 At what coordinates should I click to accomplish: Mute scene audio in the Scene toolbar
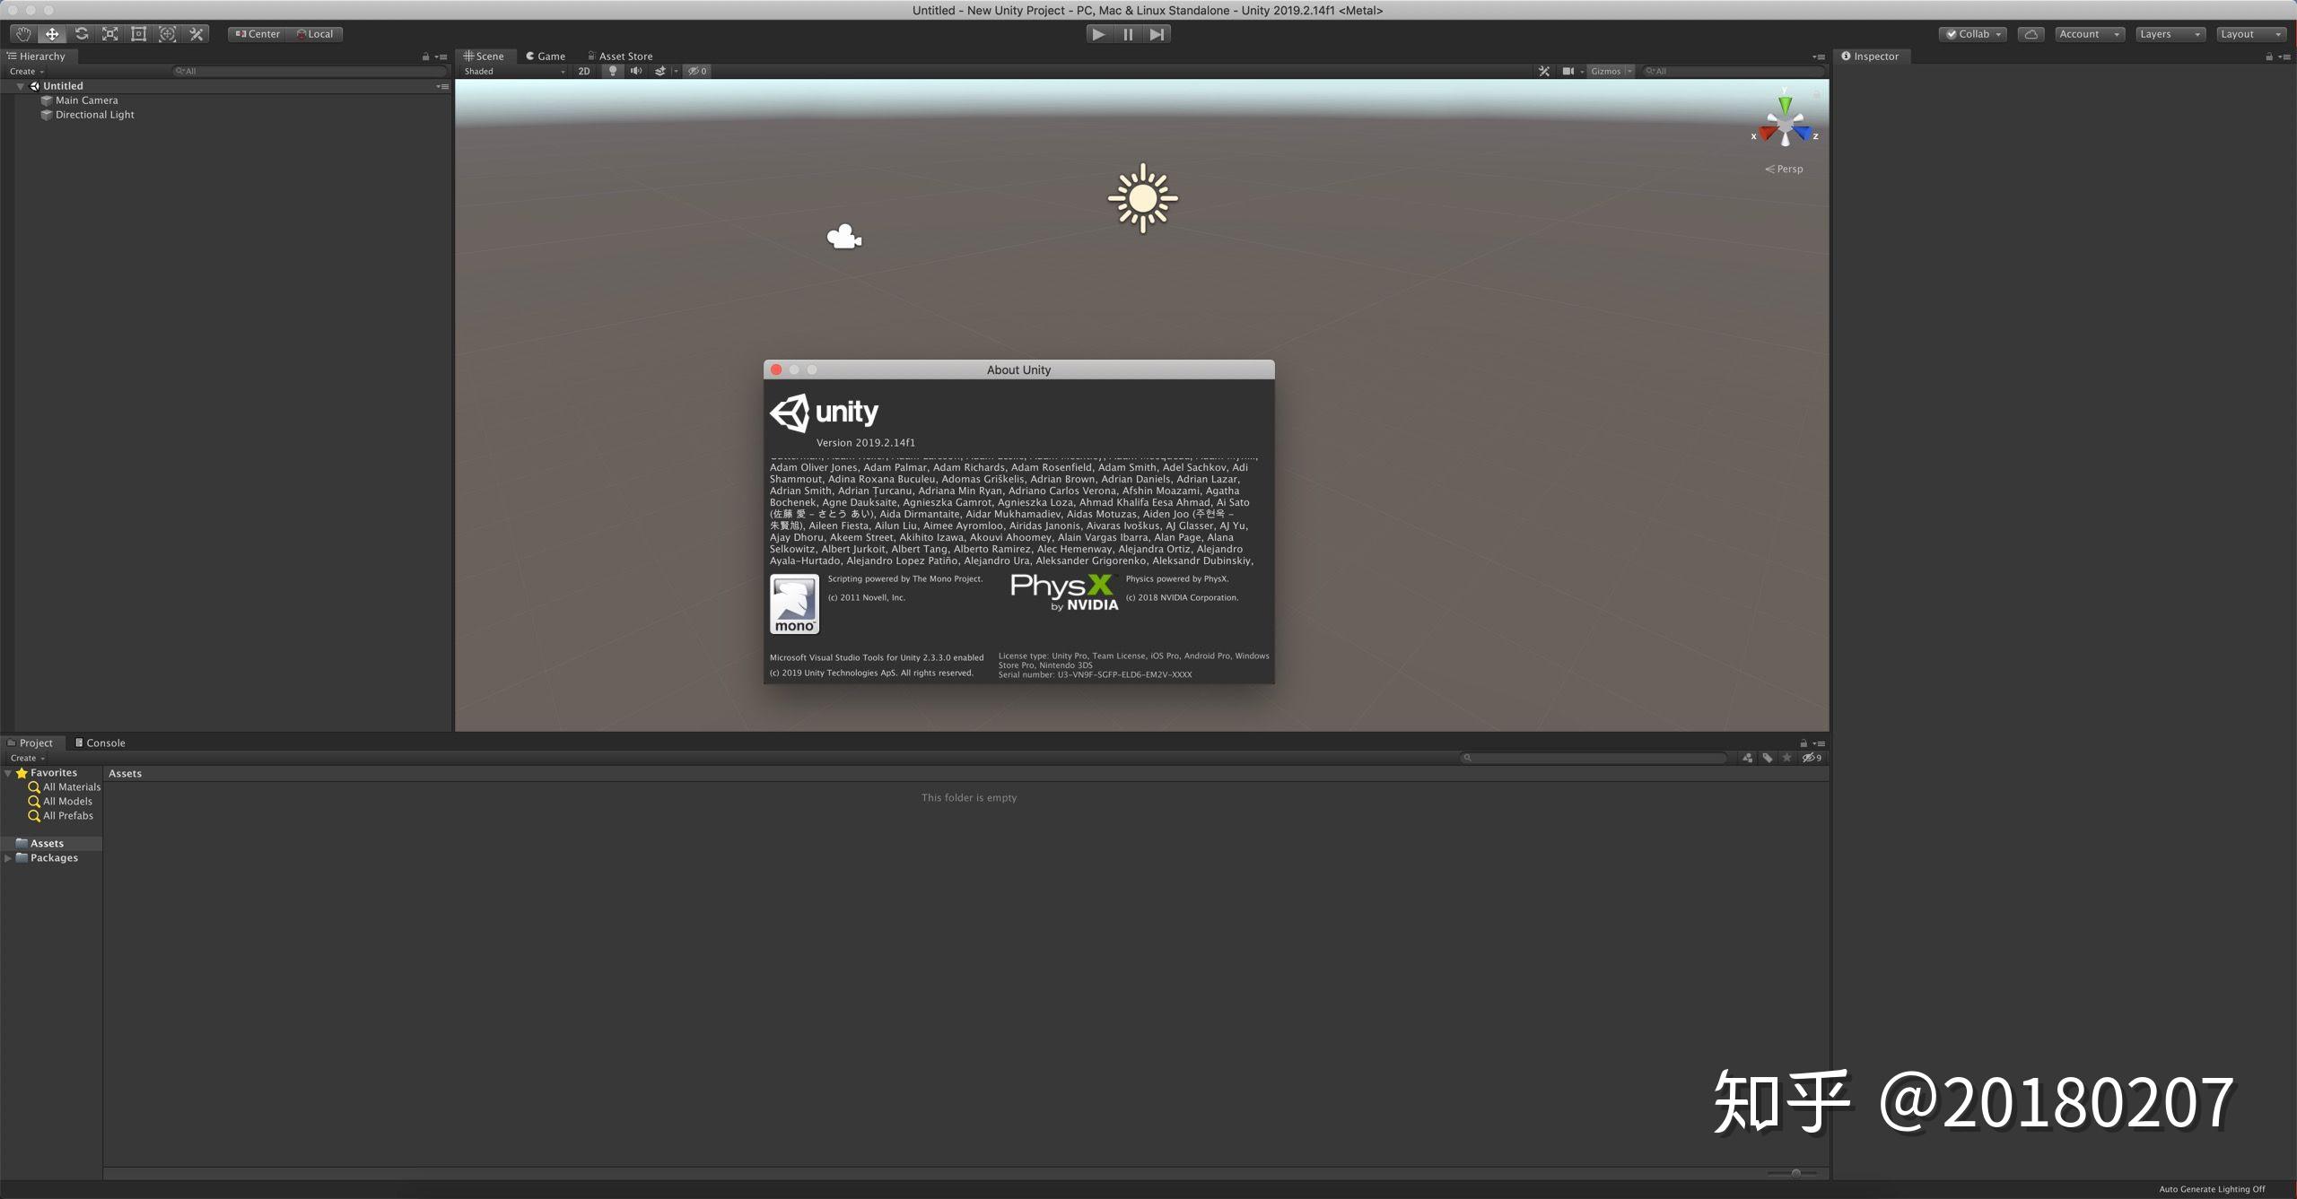(636, 71)
